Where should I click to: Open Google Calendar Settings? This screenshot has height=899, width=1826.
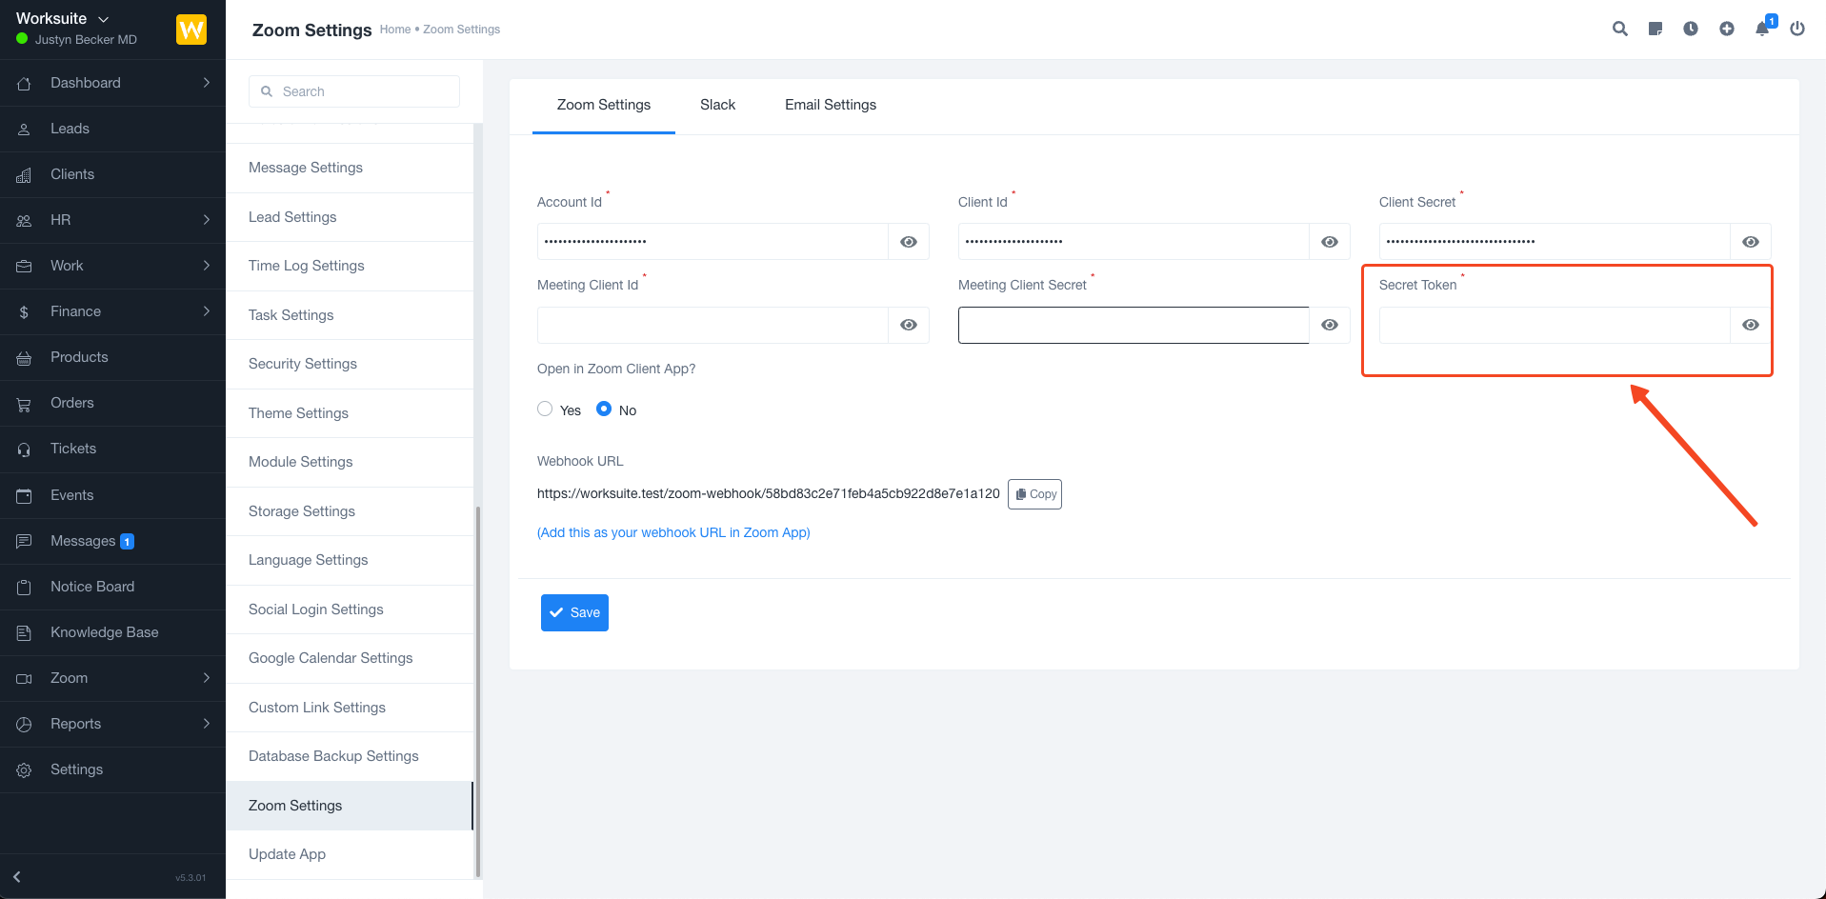(x=350, y=658)
